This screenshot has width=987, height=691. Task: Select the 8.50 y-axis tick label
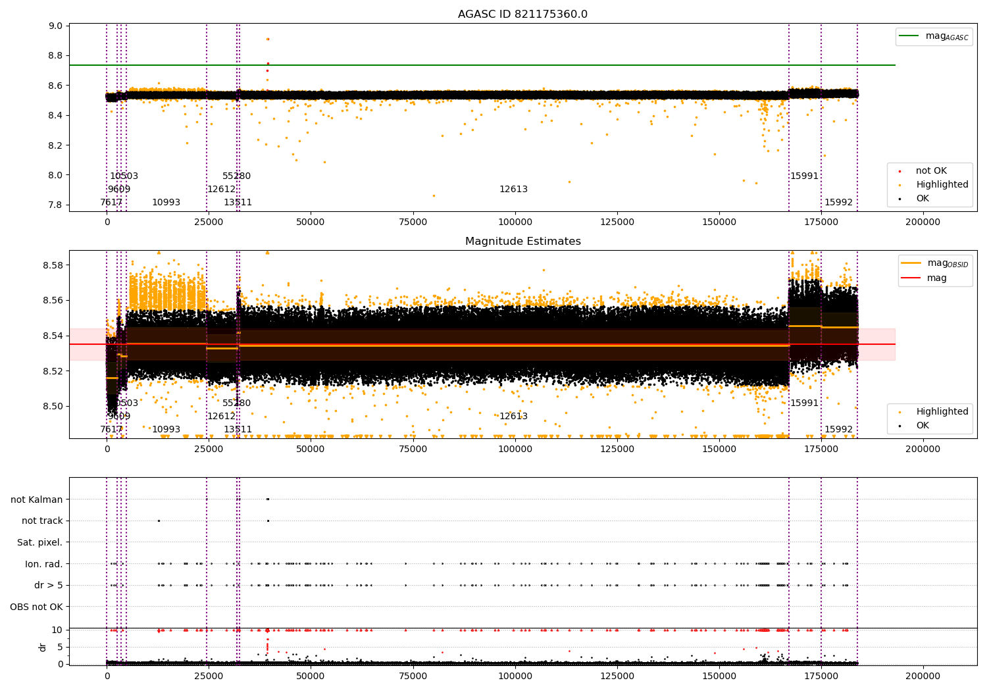click(x=53, y=406)
